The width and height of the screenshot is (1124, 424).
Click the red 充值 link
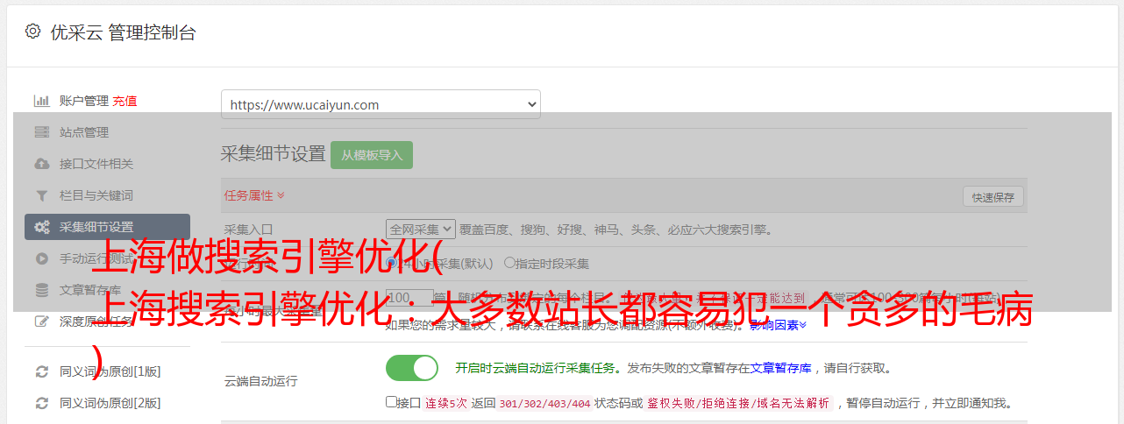[124, 101]
